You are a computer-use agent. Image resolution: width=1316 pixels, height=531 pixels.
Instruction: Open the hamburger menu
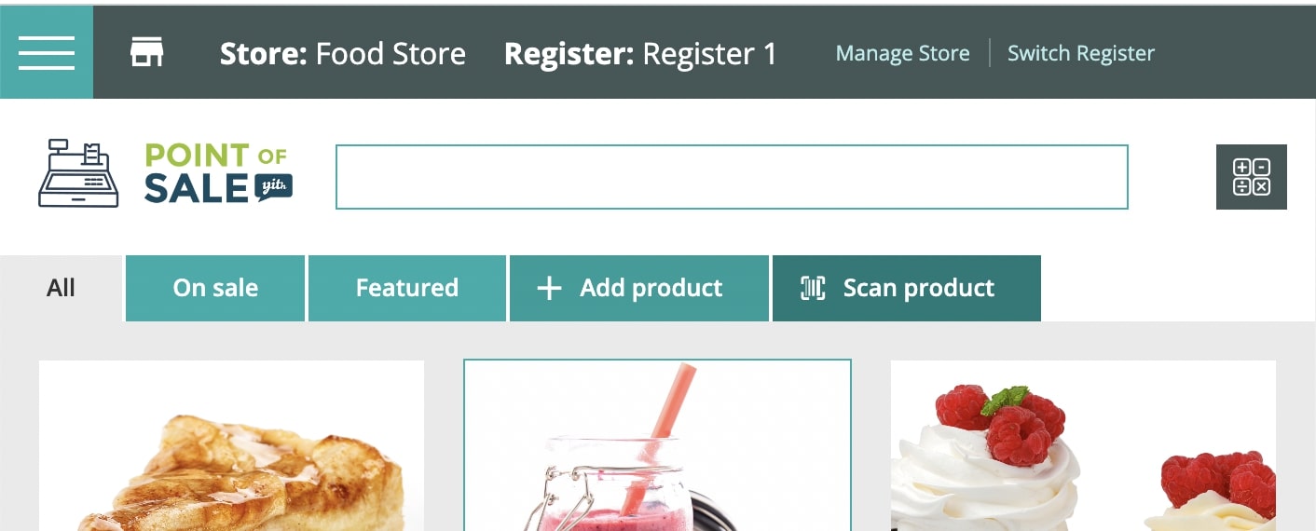click(x=47, y=52)
